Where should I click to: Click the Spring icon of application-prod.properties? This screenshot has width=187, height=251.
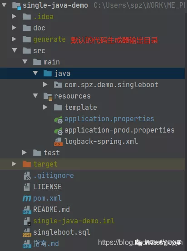tap(58, 131)
